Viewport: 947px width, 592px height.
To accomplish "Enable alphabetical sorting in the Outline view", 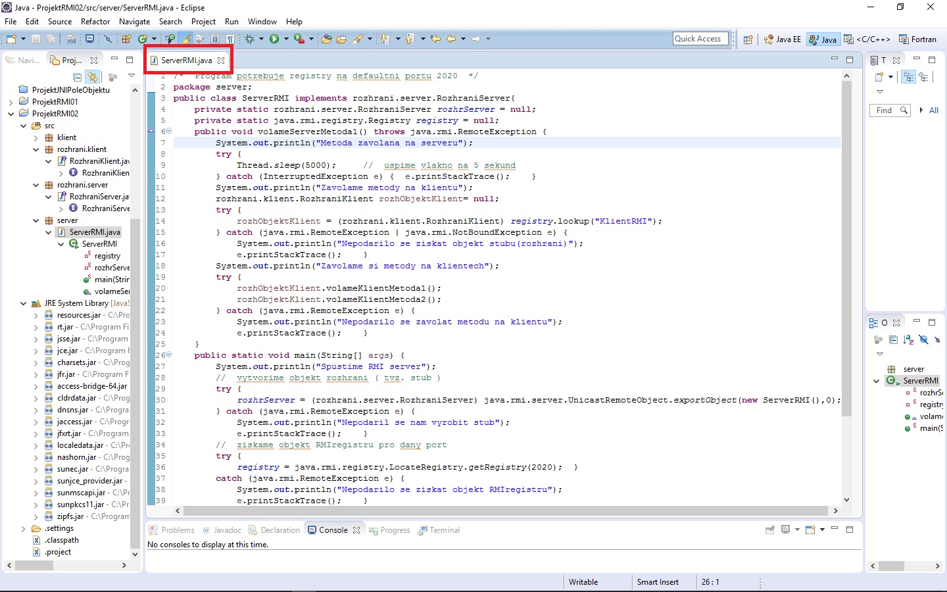I will pos(908,340).
